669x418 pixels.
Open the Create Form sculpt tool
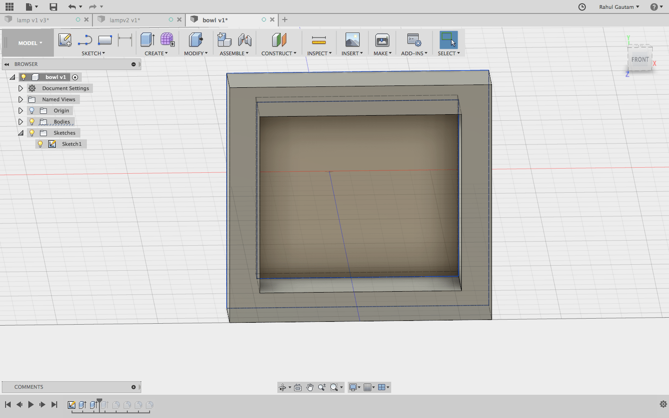[167, 40]
